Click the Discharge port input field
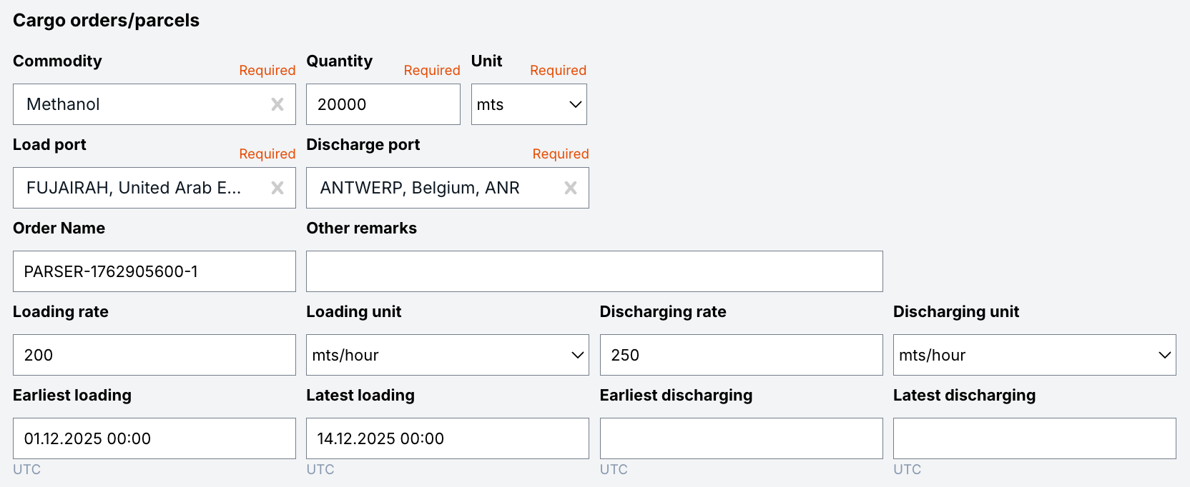This screenshot has width=1190, height=487. [433, 188]
